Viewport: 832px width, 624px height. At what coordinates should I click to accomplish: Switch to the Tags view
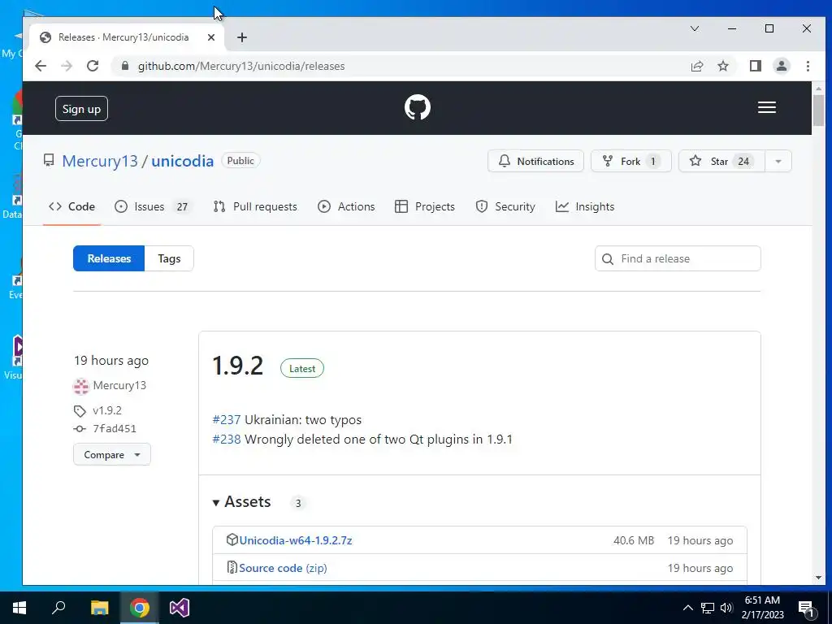pyautogui.click(x=169, y=258)
